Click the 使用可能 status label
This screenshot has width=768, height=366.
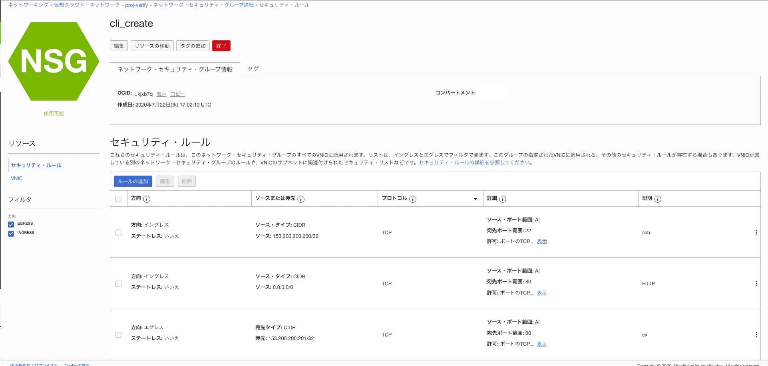(54, 114)
